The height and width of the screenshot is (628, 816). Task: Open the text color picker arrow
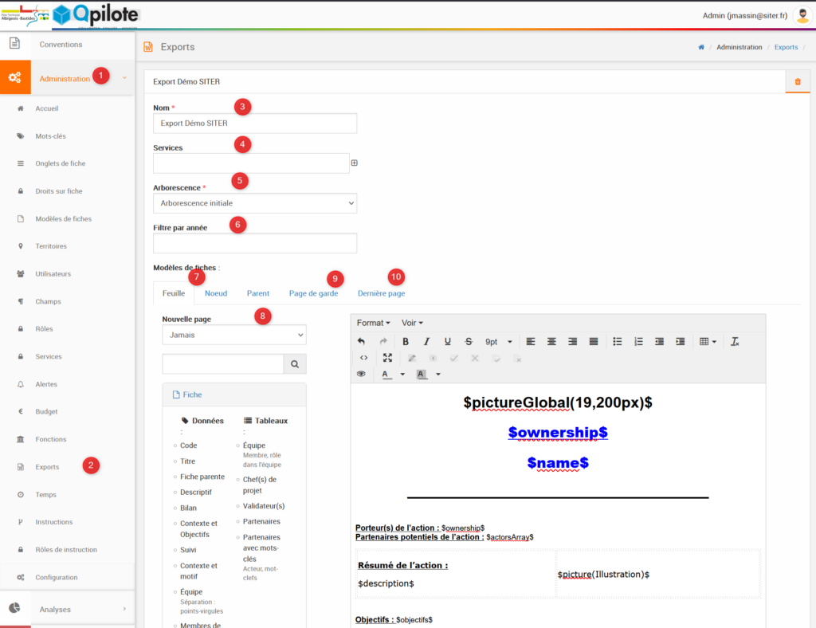pos(402,374)
